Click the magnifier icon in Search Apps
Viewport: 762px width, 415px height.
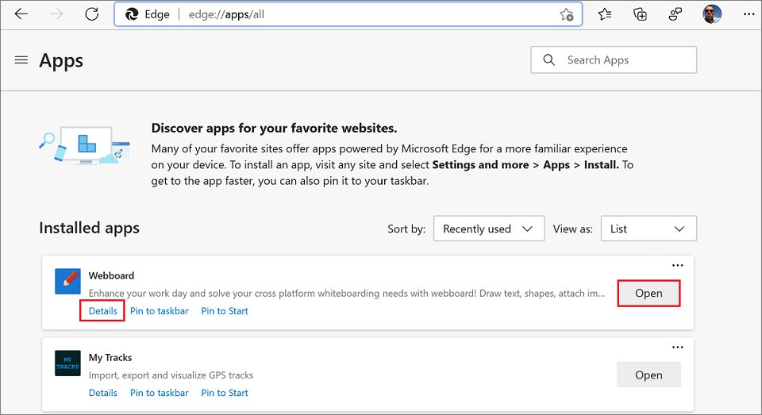click(x=548, y=60)
